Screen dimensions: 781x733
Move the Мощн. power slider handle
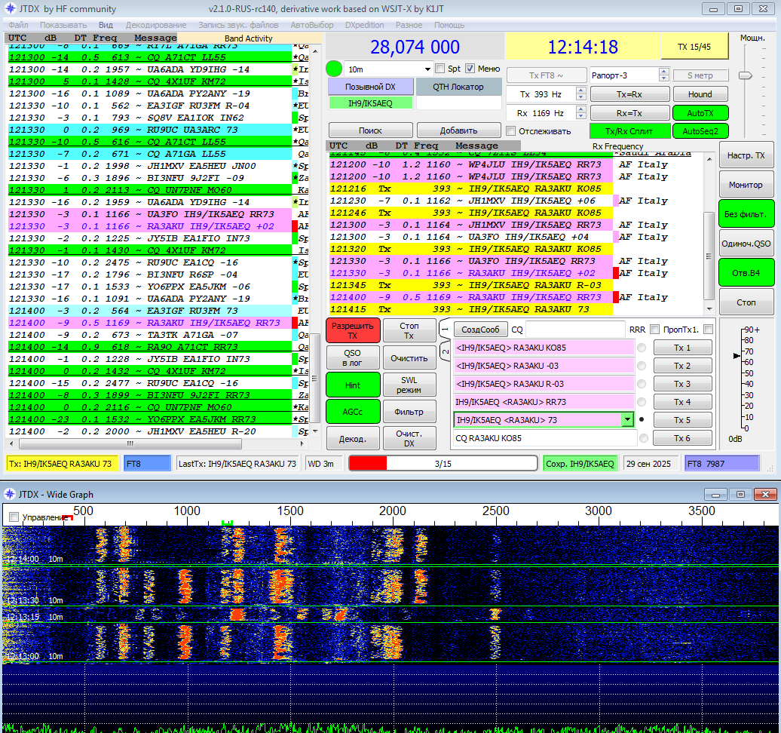745,75
